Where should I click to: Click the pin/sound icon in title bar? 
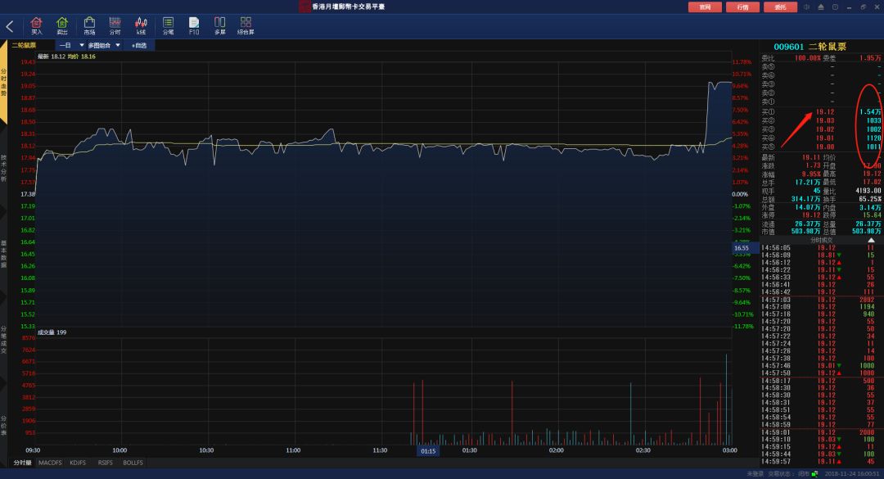[807, 7]
